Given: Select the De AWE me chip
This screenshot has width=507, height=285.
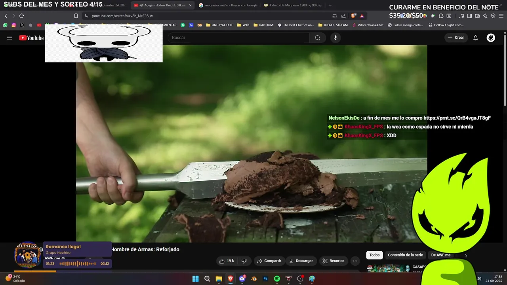Looking at the screenshot, I should (440, 255).
